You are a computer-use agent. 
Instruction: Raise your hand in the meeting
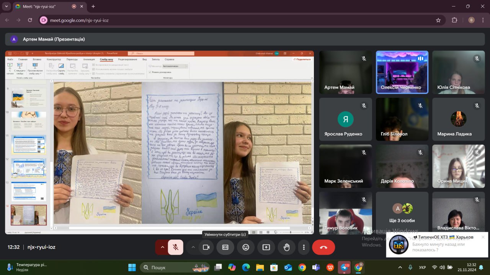(286, 247)
